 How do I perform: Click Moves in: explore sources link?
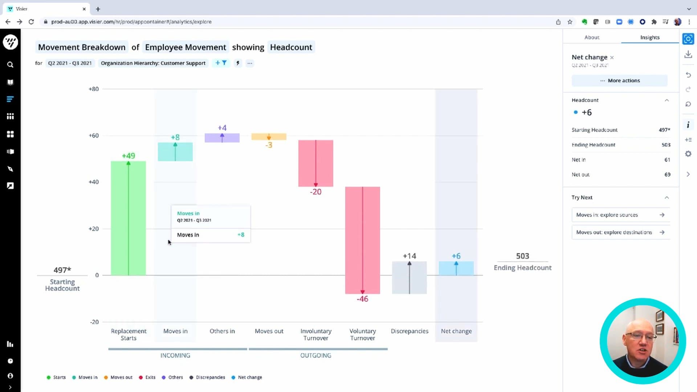[x=620, y=215]
